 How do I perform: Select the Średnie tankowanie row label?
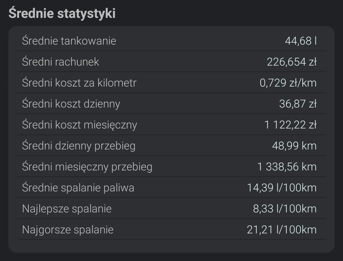(x=69, y=41)
